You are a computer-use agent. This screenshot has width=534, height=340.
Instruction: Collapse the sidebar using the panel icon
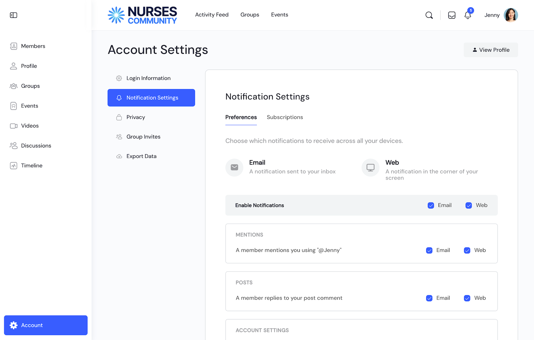13,15
